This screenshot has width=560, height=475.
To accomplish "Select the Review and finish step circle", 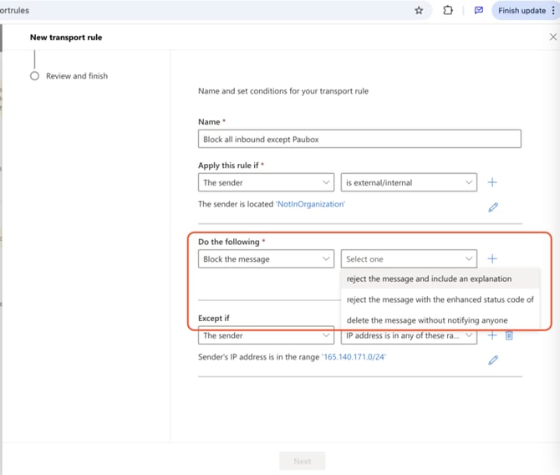I will click(34, 76).
